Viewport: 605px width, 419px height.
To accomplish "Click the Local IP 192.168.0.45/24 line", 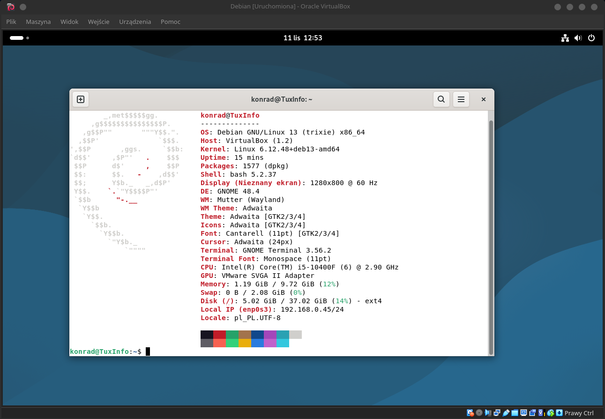I will [x=272, y=309].
